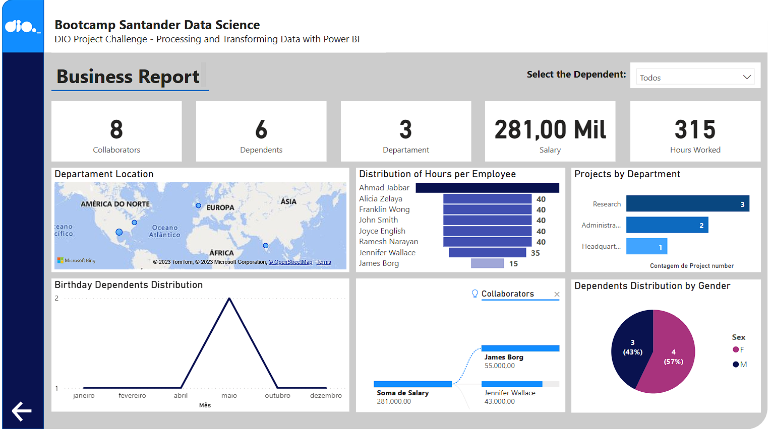The image size is (770, 429).
Task: Click the DIO logo in the top-left corner
Action: pos(23,25)
